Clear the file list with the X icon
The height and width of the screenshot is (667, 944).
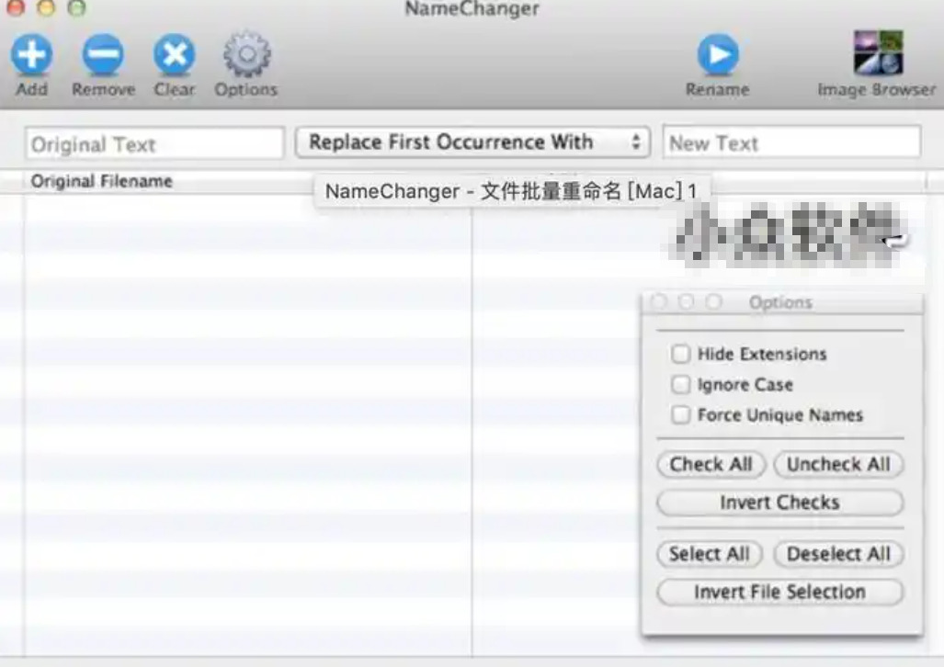click(174, 55)
